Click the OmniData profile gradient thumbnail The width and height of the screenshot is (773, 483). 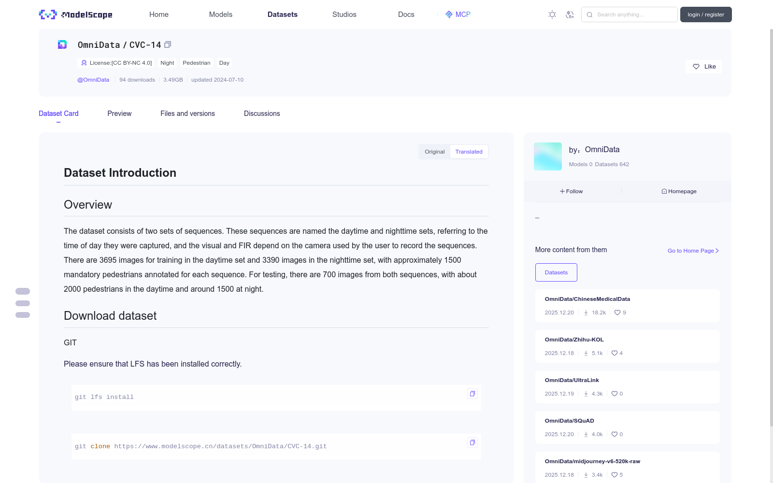pos(548,156)
